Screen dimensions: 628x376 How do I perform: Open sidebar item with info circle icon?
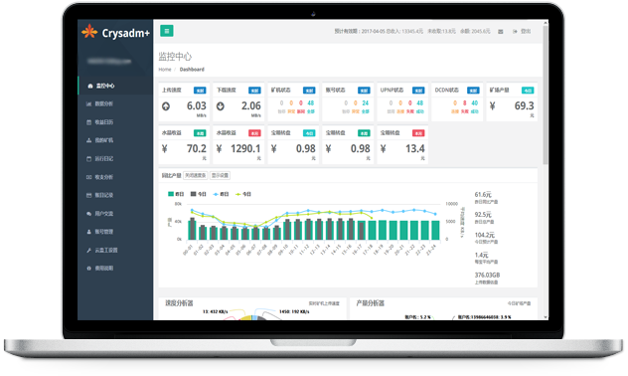click(x=115, y=269)
